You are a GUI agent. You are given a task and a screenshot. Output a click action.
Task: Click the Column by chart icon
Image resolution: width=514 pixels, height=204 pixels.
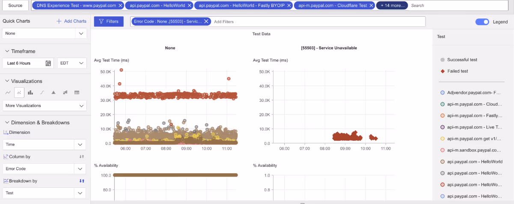click(x=6, y=157)
